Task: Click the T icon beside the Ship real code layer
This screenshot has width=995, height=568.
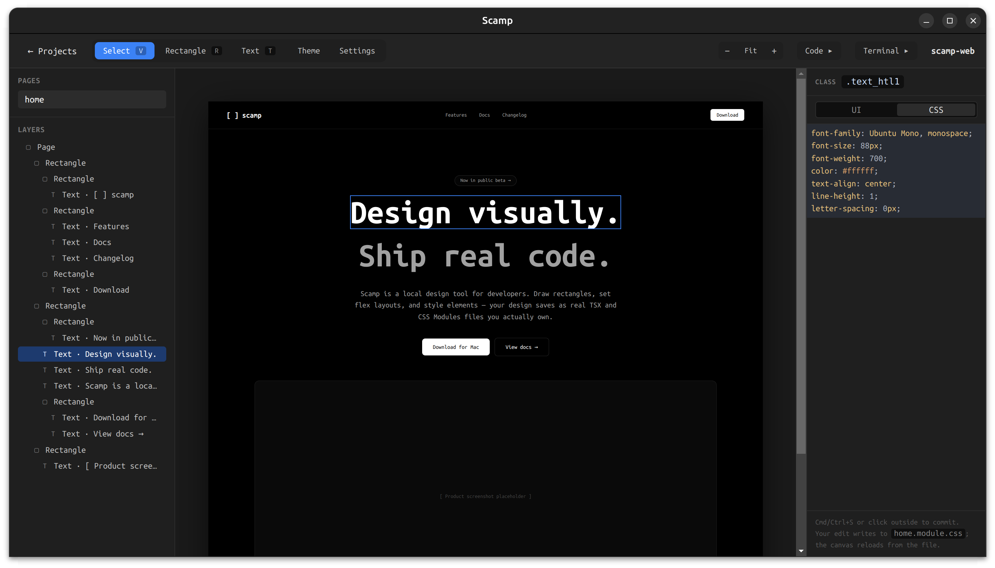Action: [45, 370]
